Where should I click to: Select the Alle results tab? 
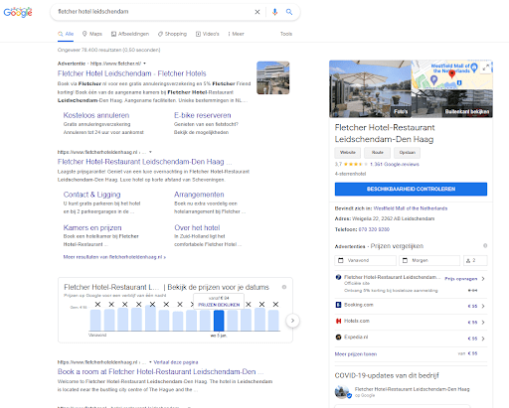pyautogui.click(x=66, y=34)
